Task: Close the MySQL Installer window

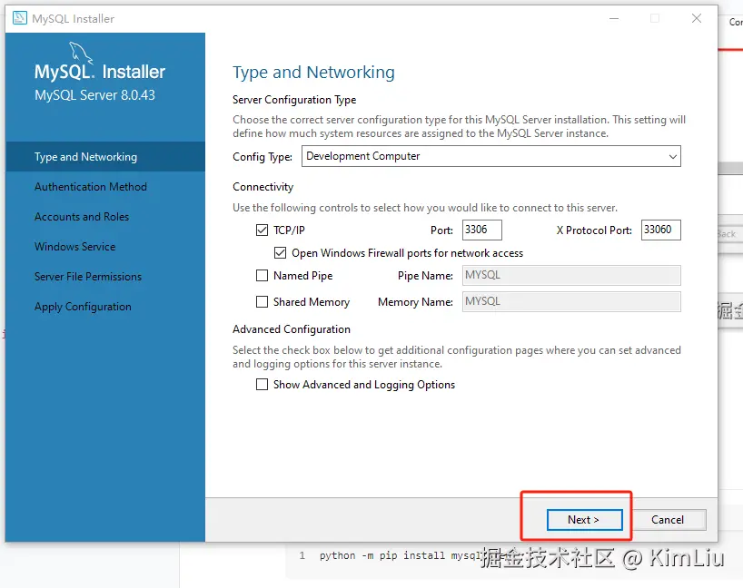Action: 696,18
